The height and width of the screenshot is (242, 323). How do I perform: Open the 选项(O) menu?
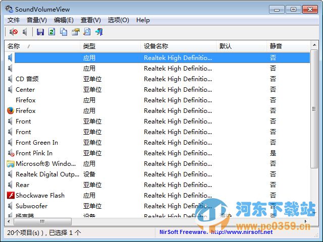click(x=119, y=20)
